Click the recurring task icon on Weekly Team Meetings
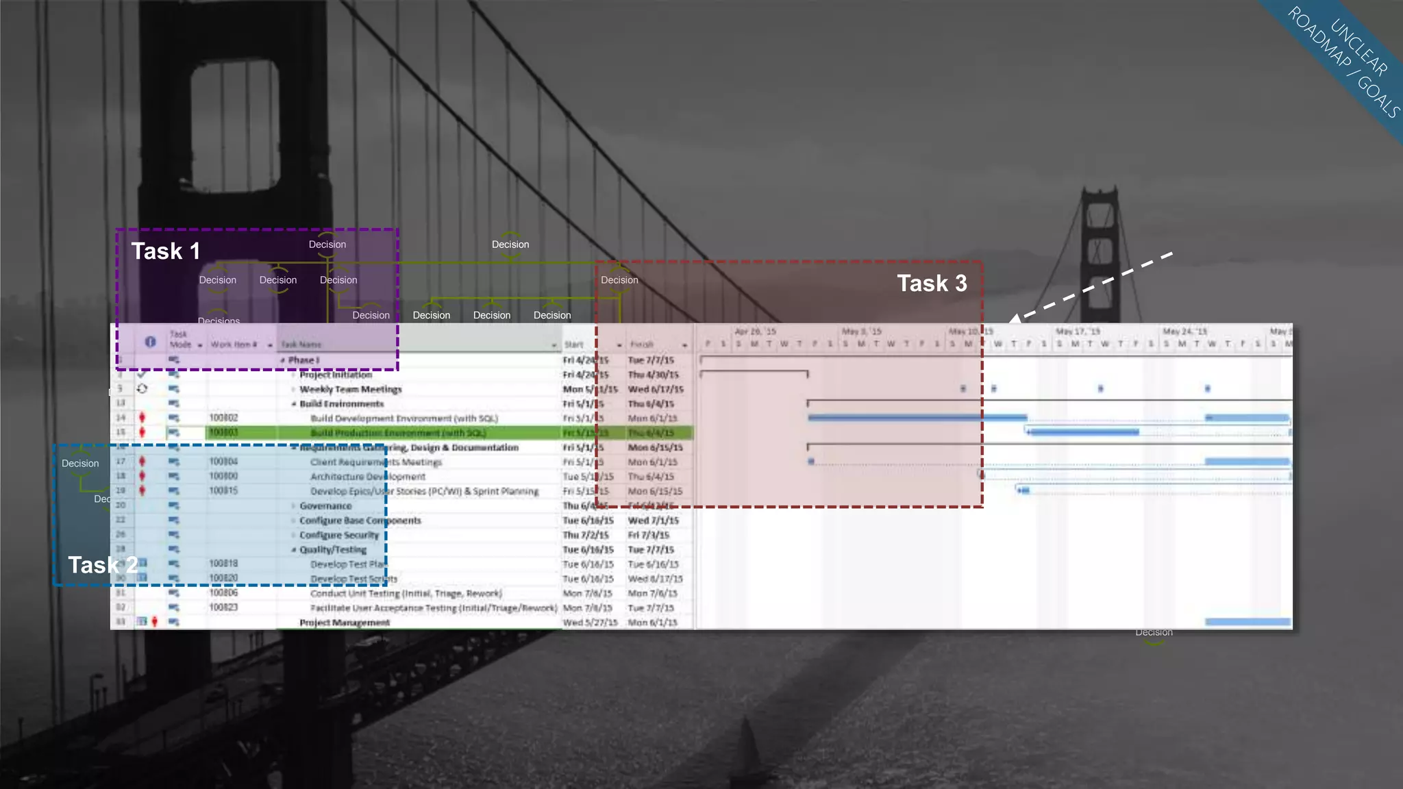The image size is (1403, 789). point(142,388)
